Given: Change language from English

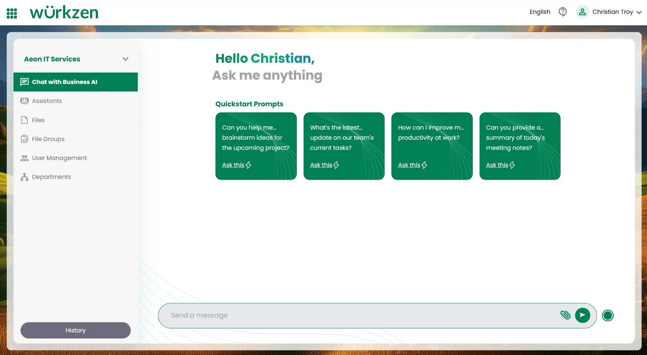Looking at the screenshot, I should tap(540, 12).
